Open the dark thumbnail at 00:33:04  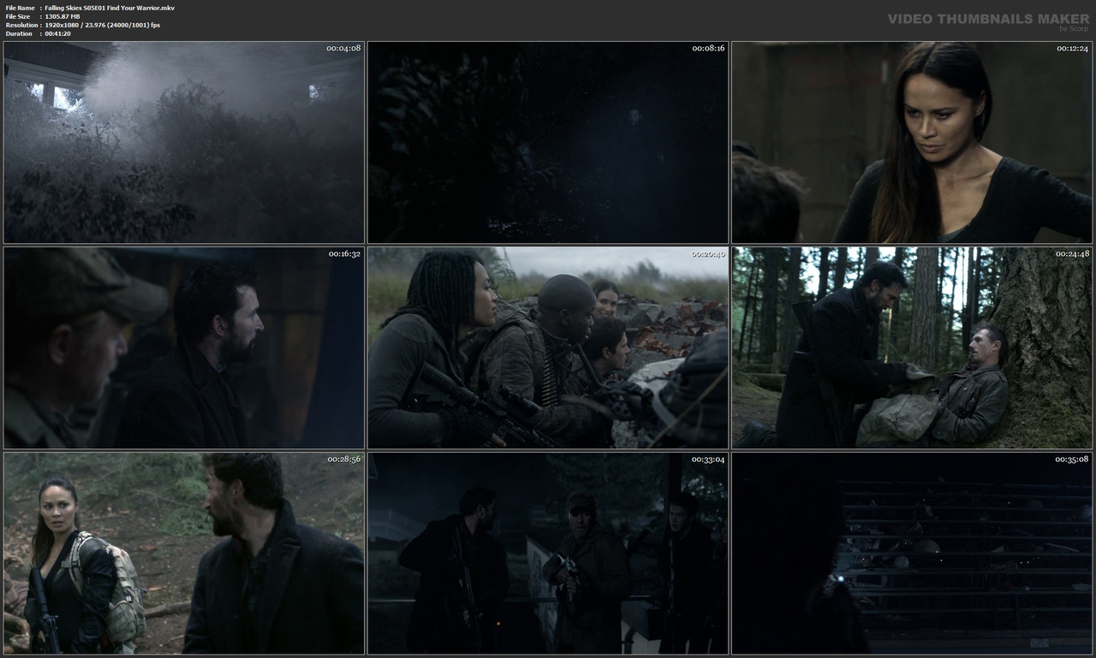tap(547, 552)
